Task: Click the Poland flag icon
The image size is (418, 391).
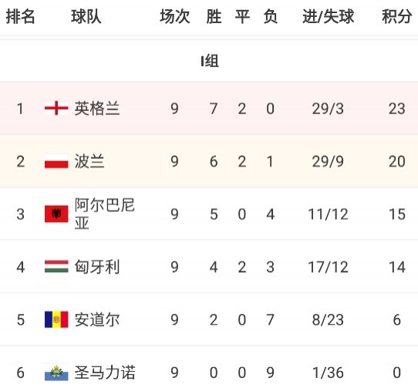Action: [56, 161]
